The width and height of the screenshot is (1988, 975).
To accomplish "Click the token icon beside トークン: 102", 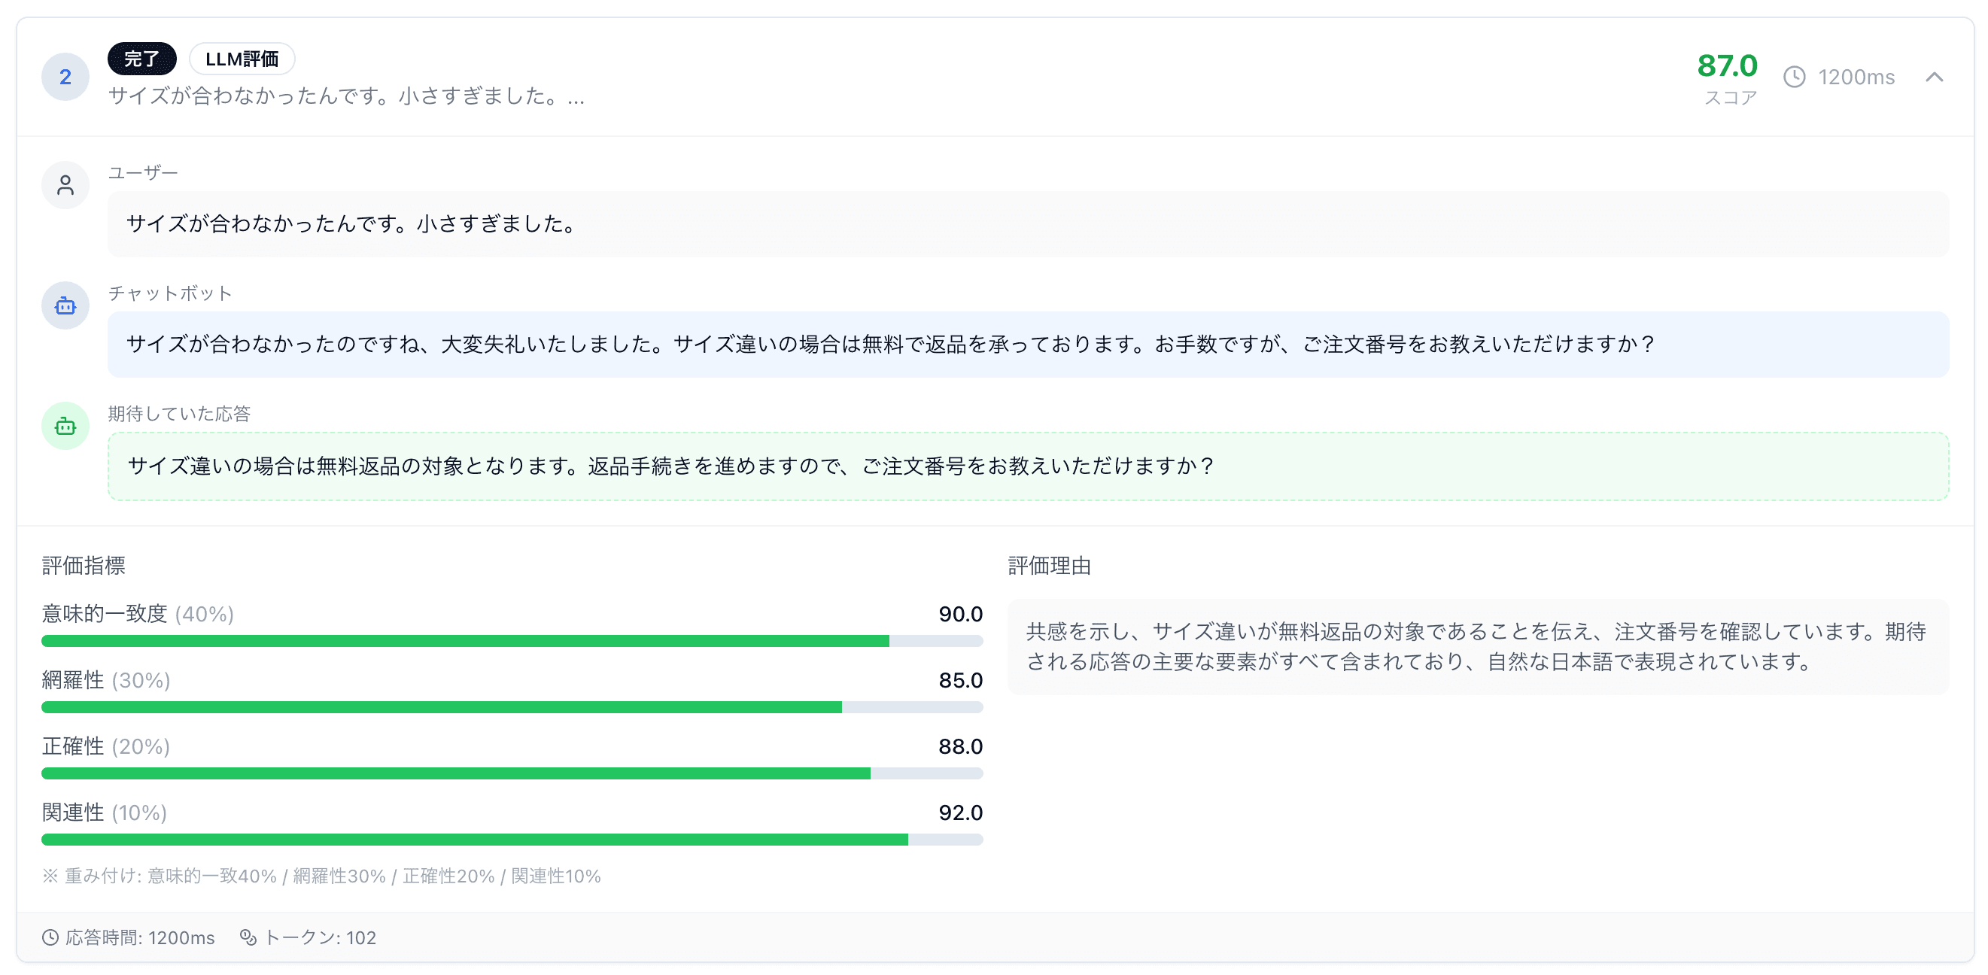I will (248, 938).
